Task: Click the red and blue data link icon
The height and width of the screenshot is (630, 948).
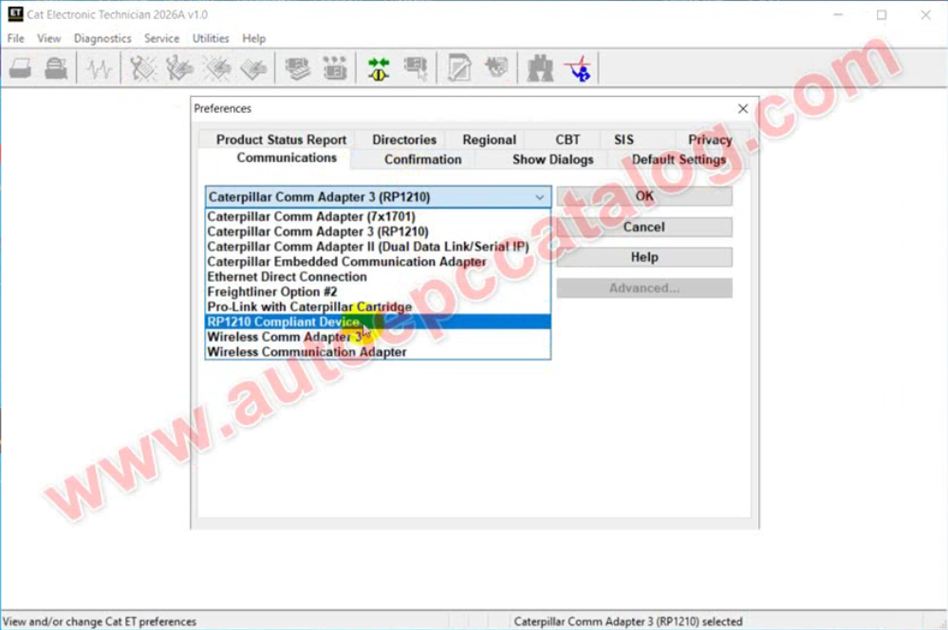Action: pos(577,68)
